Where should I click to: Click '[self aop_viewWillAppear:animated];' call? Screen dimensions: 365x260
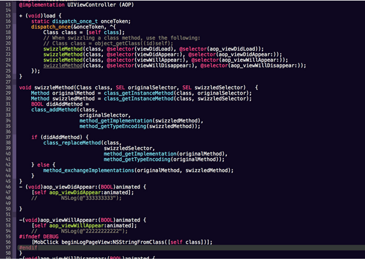(84, 226)
